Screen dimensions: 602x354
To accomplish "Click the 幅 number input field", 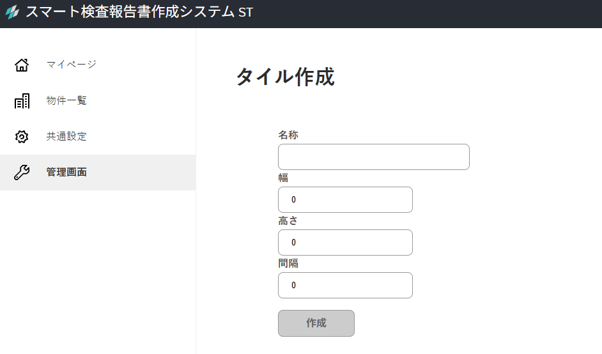I will pyautogui.click(x=345, y=200).
